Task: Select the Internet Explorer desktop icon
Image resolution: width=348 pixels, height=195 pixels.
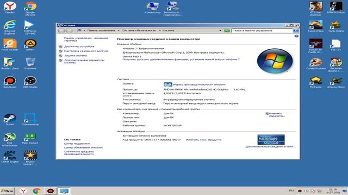Action: coord(10,27)
